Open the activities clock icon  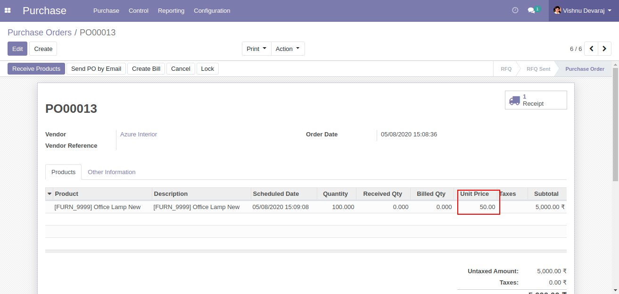point(515,10)
